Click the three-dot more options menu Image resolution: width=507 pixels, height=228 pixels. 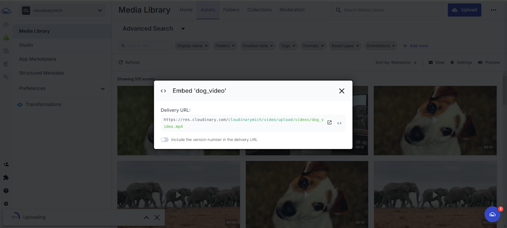(x=493, y=10)
